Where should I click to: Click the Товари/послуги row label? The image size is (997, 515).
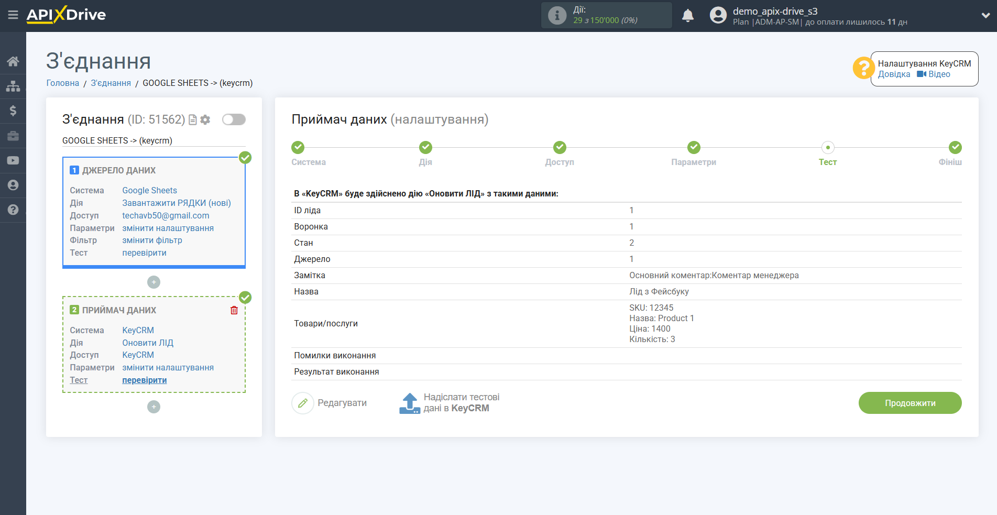point(326,324)
